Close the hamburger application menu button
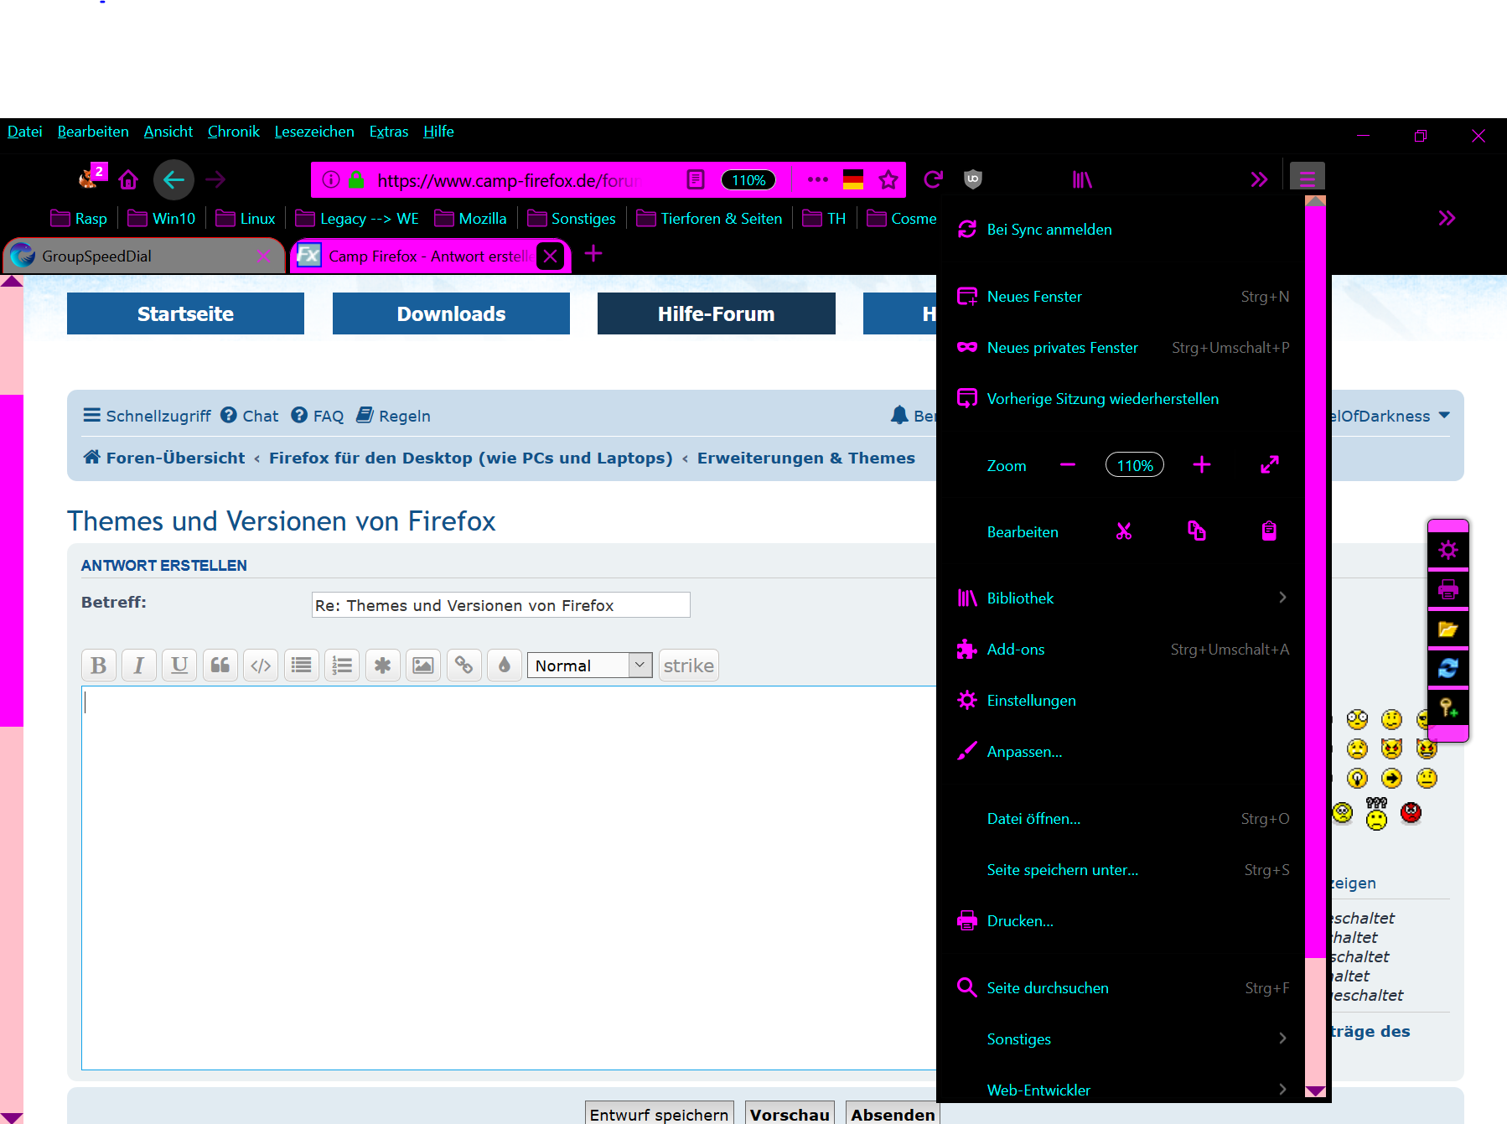 (x=1307, y=178)
